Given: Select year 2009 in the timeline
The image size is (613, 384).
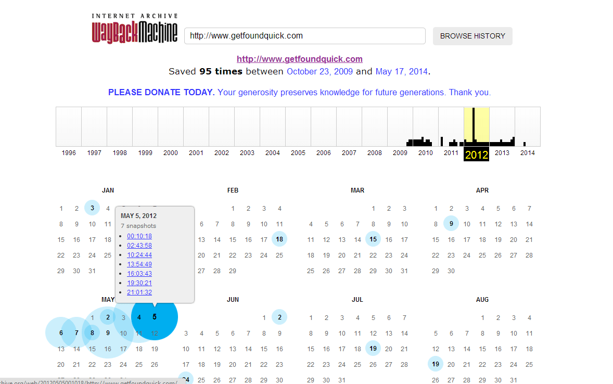Looking at the screenshot, I should (x=400, y=153).
